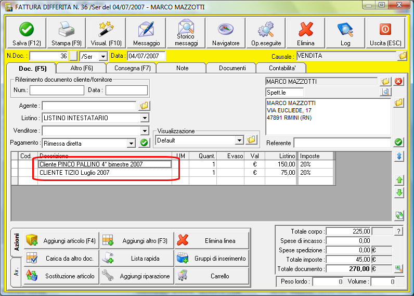414x296 pixels.
Task: Click the Referente input field
Action: pos(342,143)
